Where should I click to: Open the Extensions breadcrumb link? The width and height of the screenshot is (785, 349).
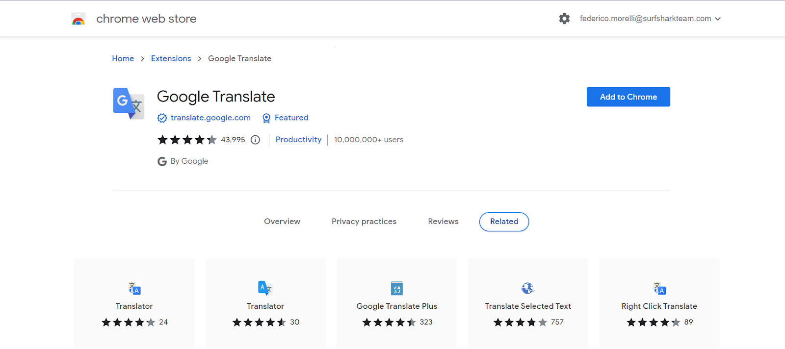(171, 58)
